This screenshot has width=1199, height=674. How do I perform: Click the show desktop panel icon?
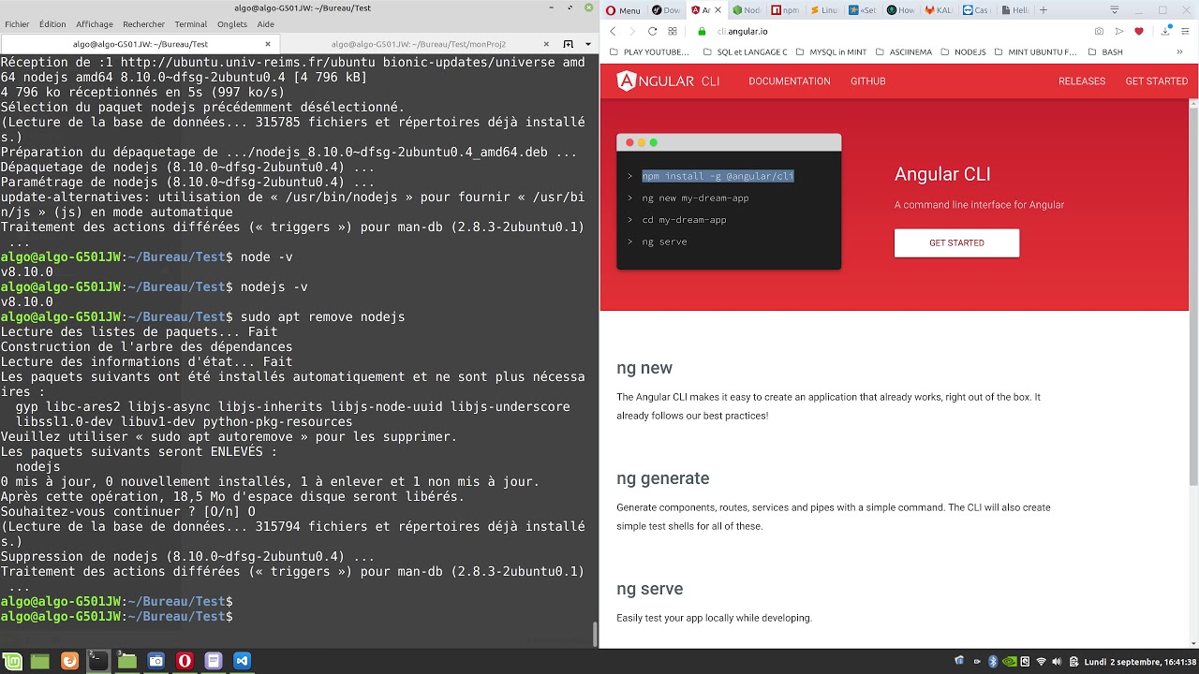(40, 661)
